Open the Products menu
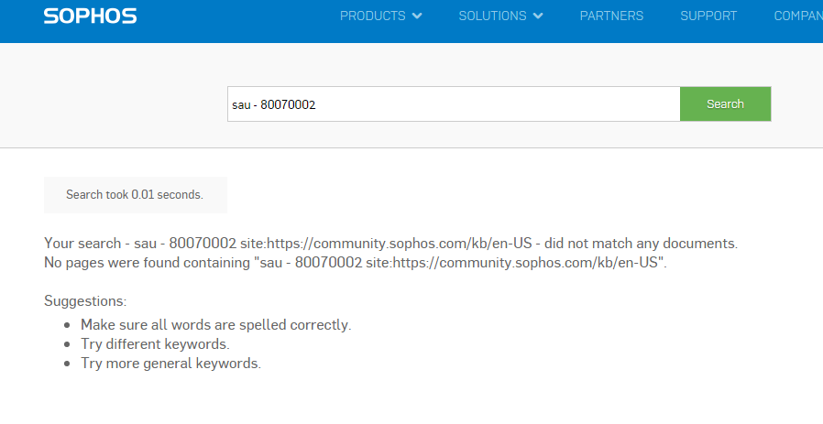 [373, 16]
